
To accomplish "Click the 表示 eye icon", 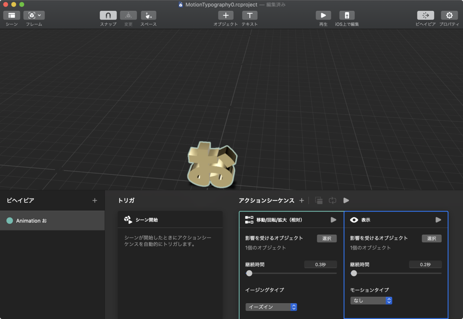I will (x=354, y=220).
